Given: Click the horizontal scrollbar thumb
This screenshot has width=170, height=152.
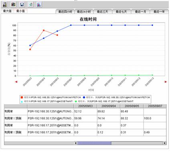Looking at the screenshot, I should tap(94, 143).
